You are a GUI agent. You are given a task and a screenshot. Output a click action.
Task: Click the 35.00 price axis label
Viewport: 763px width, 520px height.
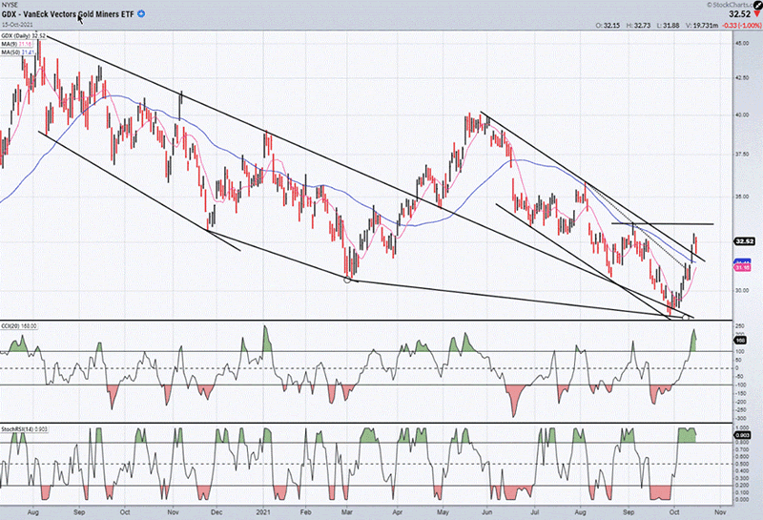click(x=742, y=197)
